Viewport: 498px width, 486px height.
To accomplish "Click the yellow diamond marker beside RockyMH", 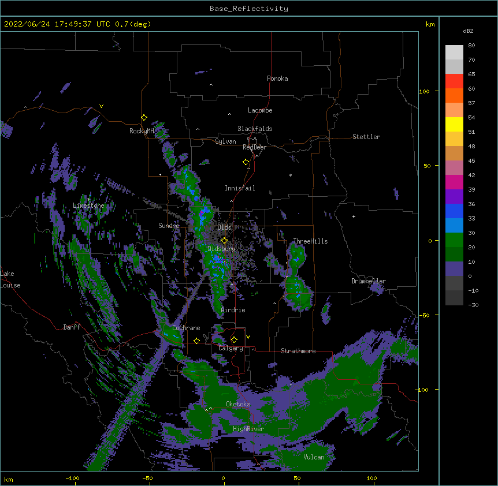I will [144, 118].
